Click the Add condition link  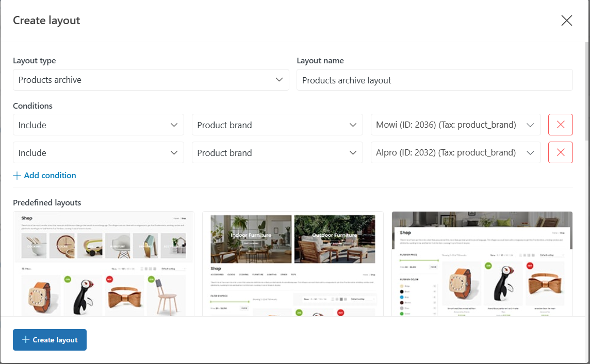(x=44, y=176)
